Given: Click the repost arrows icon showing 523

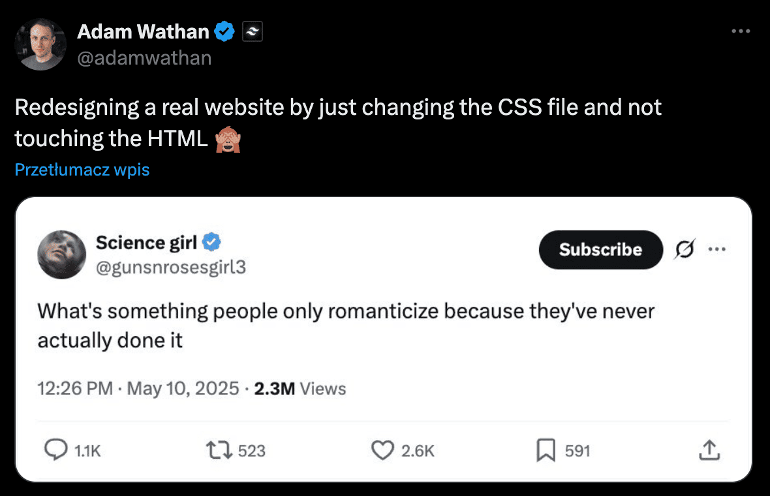Looking at the screenshot, I should click(x=219, y=450).
